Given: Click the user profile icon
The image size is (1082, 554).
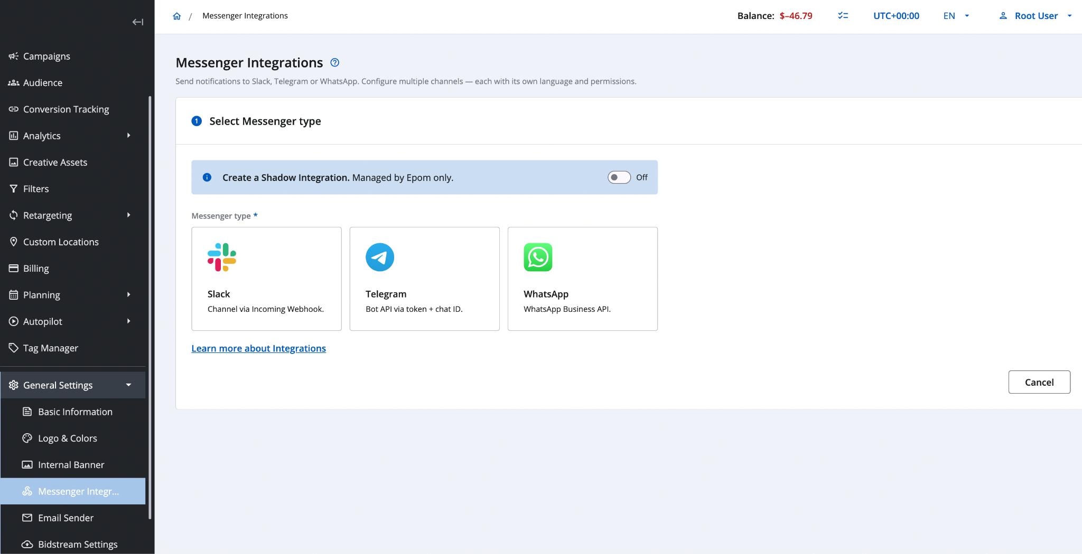Looking at the screenshot, I should point(1003,16).
